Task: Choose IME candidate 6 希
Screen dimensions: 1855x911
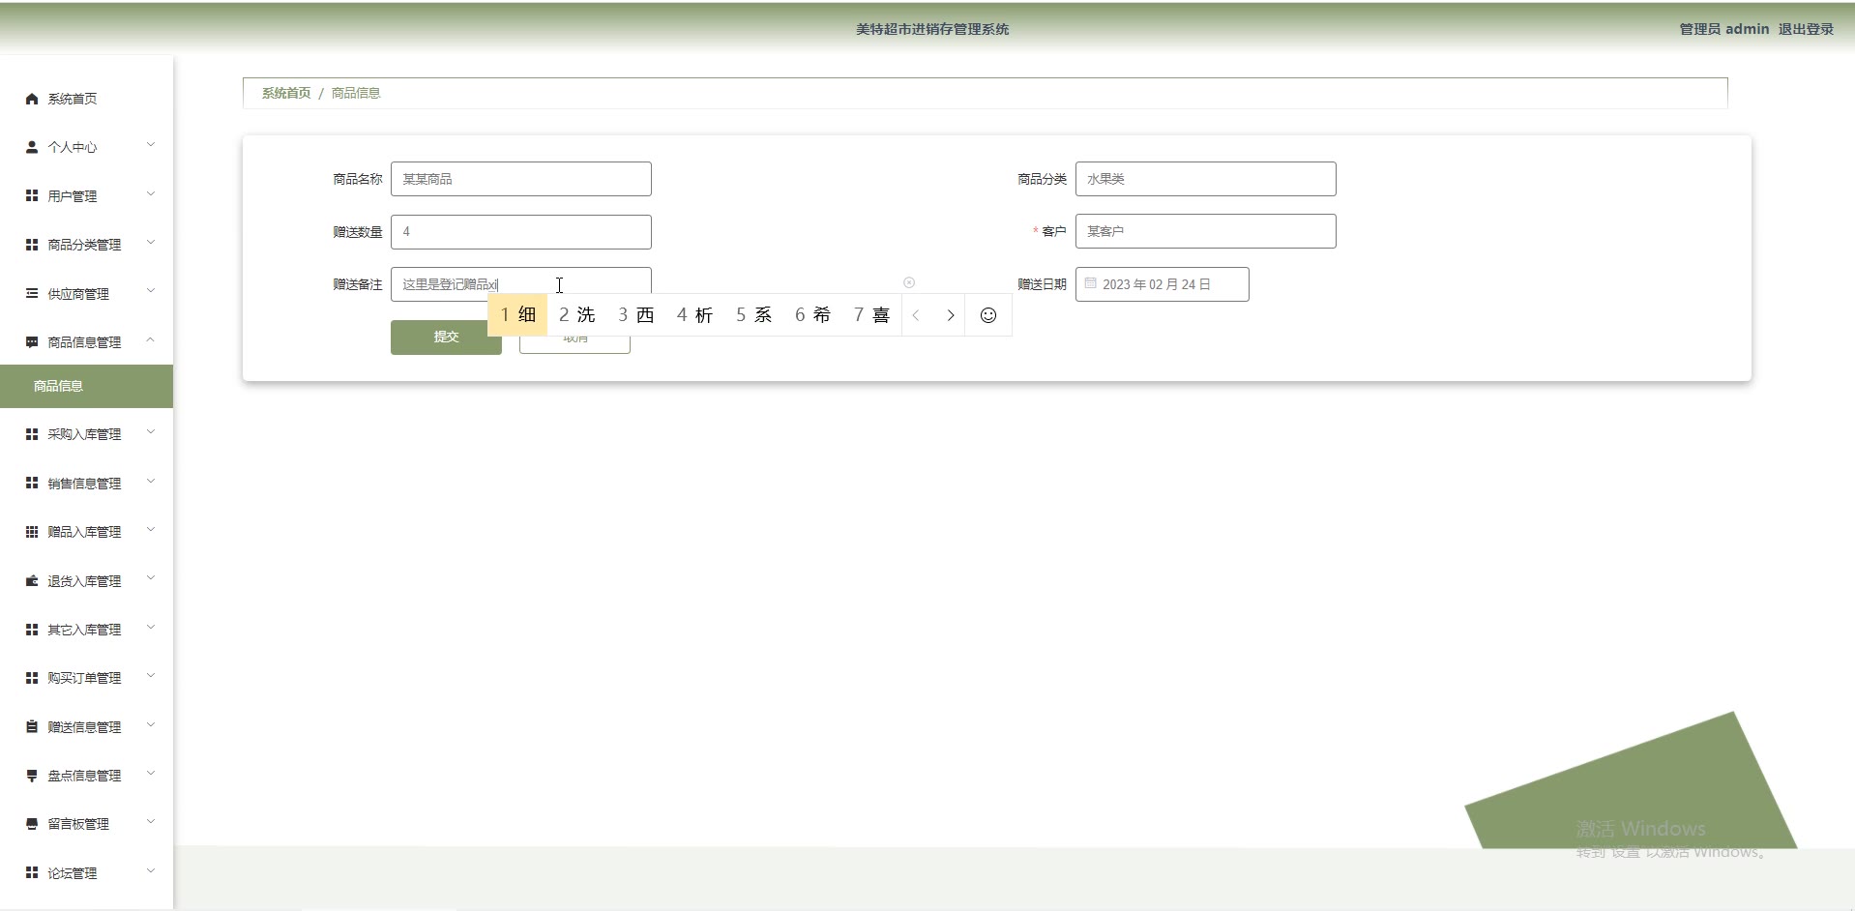Action: click(813, 315)
